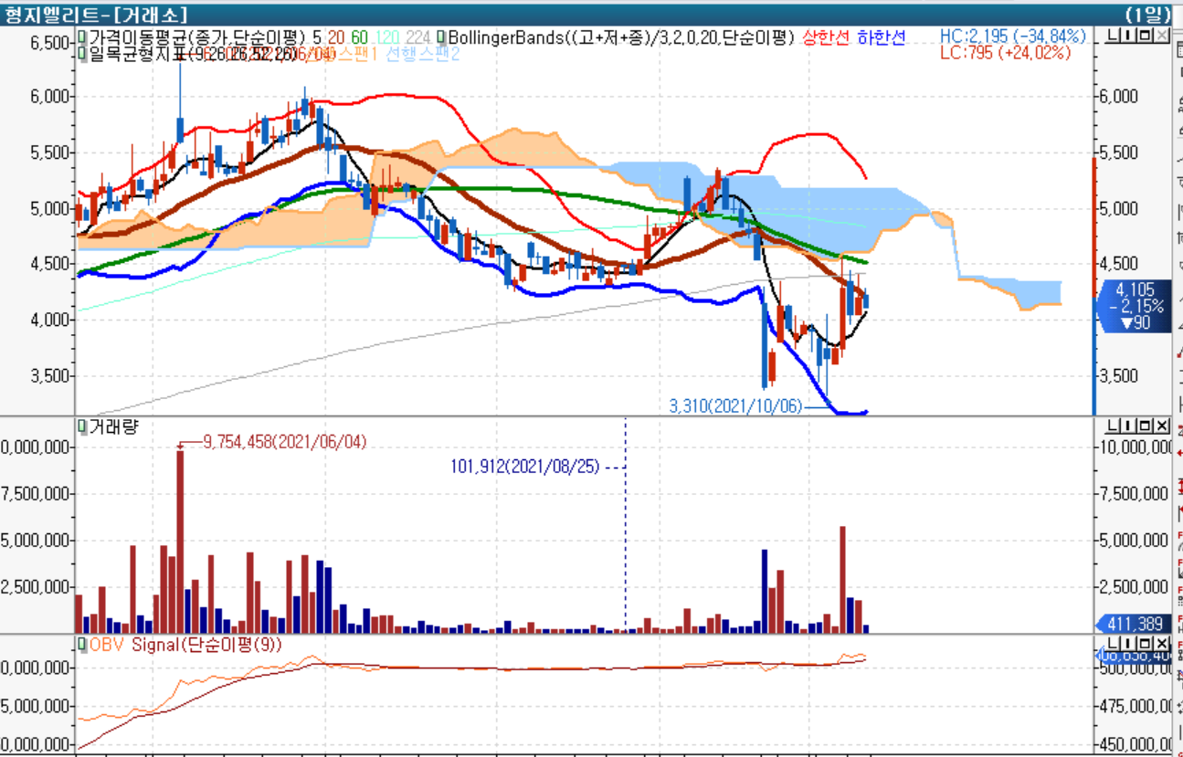Maximize the price chart panel
1183x757 pixels.
click(1145, 36)
